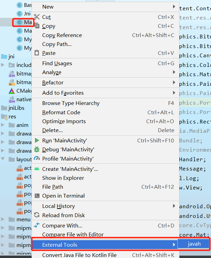Screen dimensions: 211x258
Task: Choose Show in Explorer
Action: tap(105, 178)
